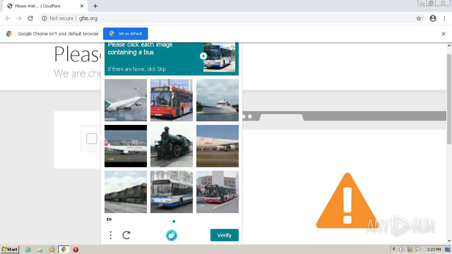Enlarge the example bus image with plus icon
The height and width of the screenshot is (254, 452).
click(x=203, y=56)
